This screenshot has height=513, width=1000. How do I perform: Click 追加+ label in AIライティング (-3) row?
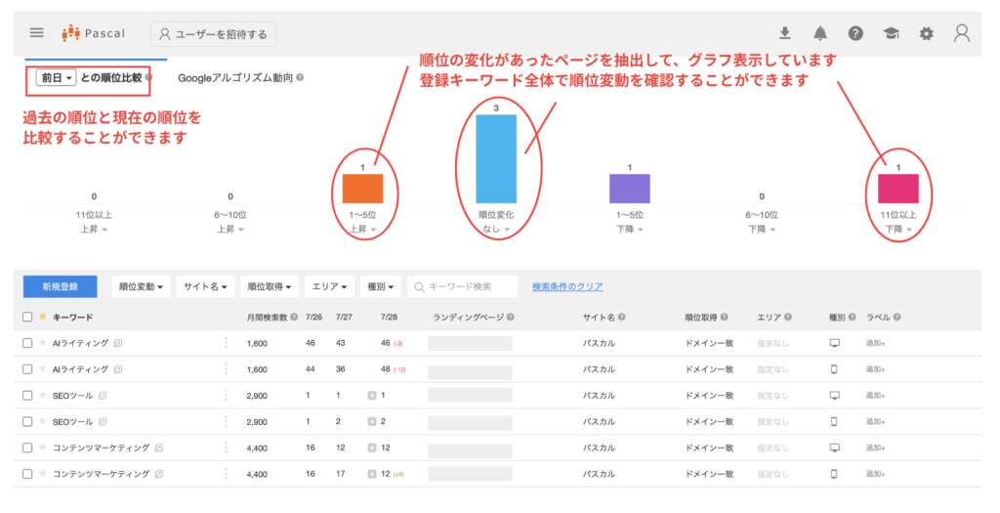pos(875,343)
